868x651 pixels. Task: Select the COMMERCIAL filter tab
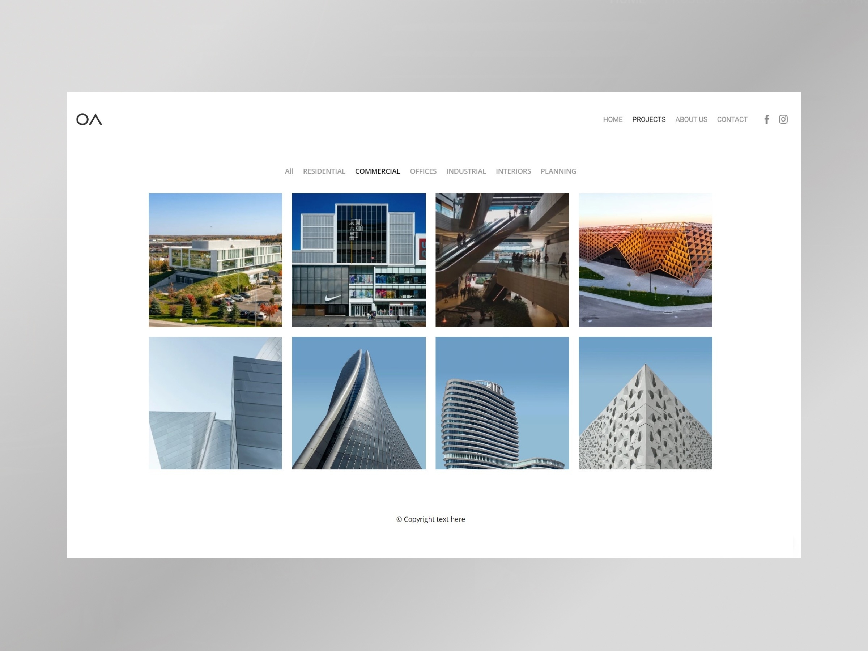(377, 171)
